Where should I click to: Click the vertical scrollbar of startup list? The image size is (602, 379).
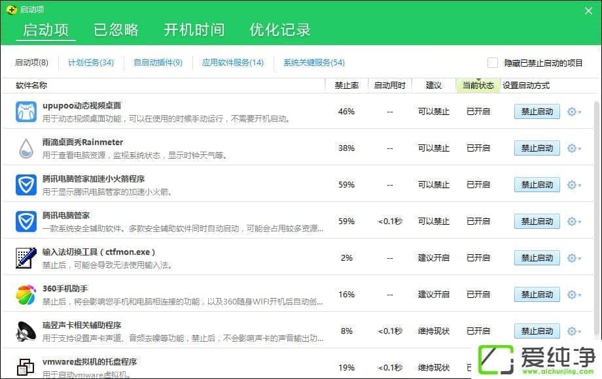tap(596, 196)
